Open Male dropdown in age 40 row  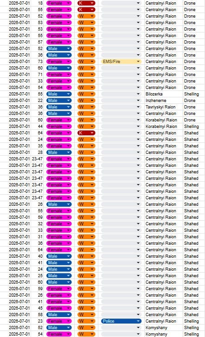[59, 256]
